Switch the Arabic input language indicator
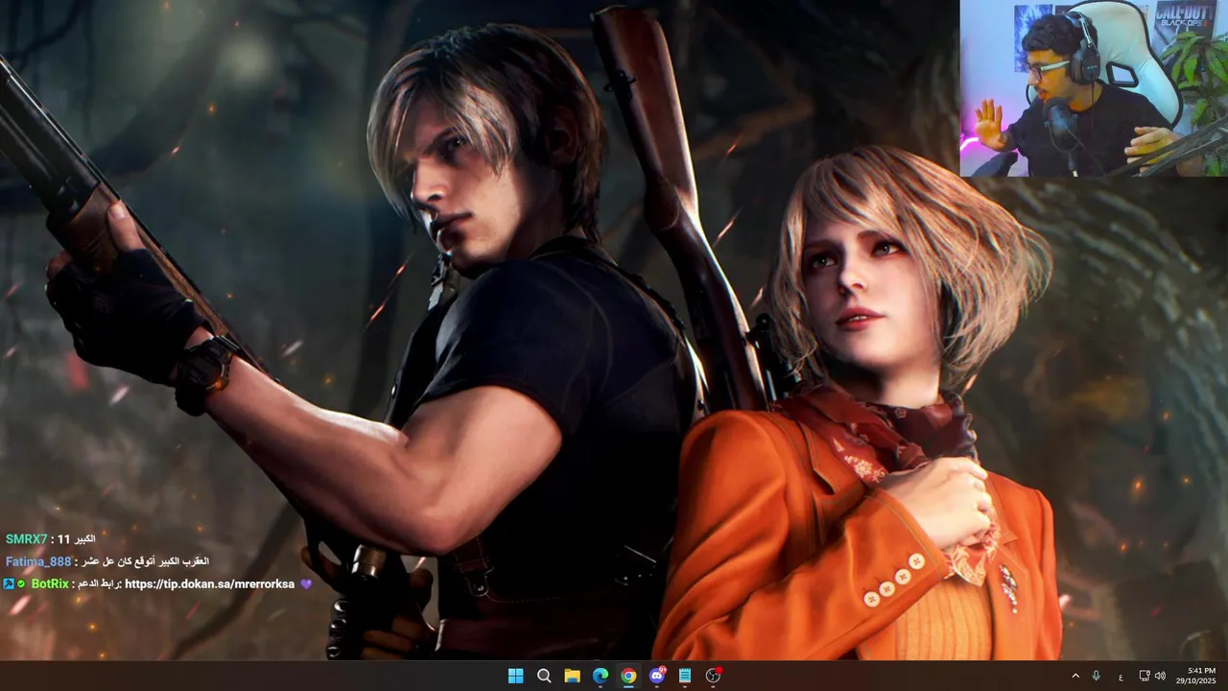1228x691 pixels. pyautogui.click(x=1121, y=677)
